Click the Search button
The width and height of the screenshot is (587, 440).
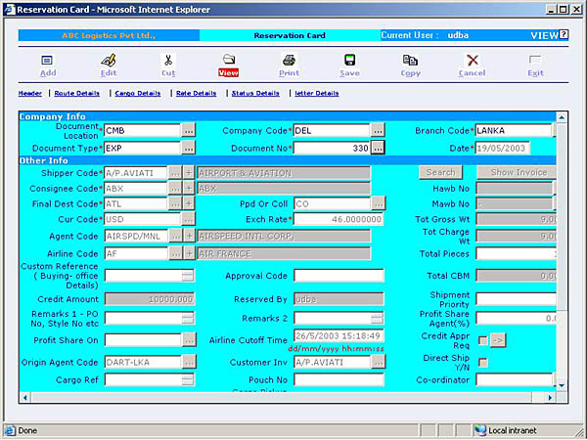tap(440, 172)
